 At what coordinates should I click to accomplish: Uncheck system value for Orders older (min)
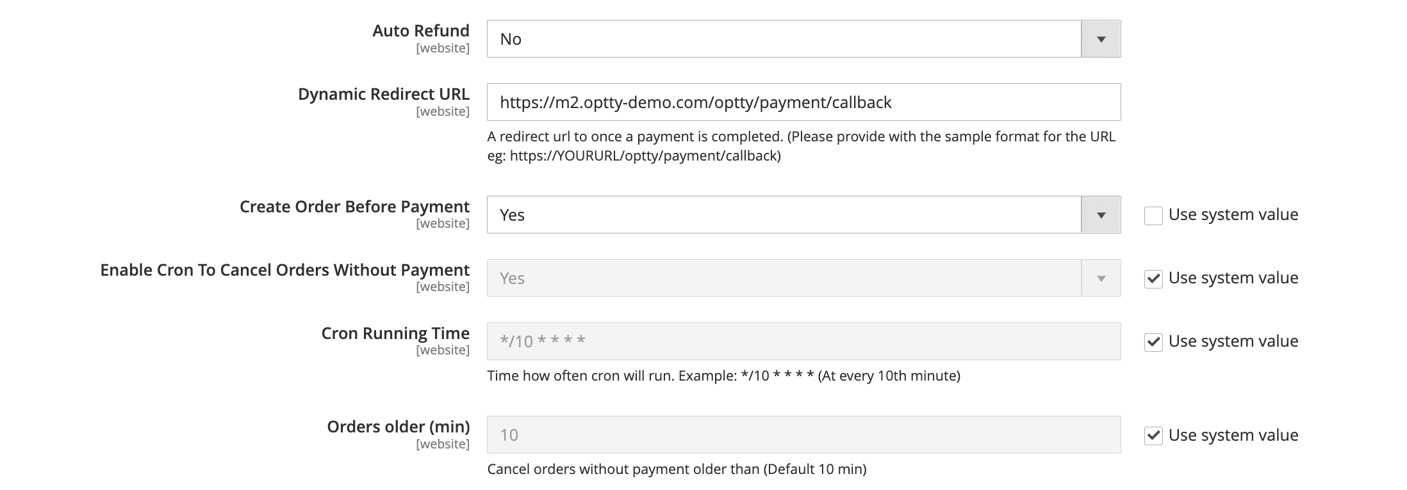pyautogui.click(x=1153, y=436)
